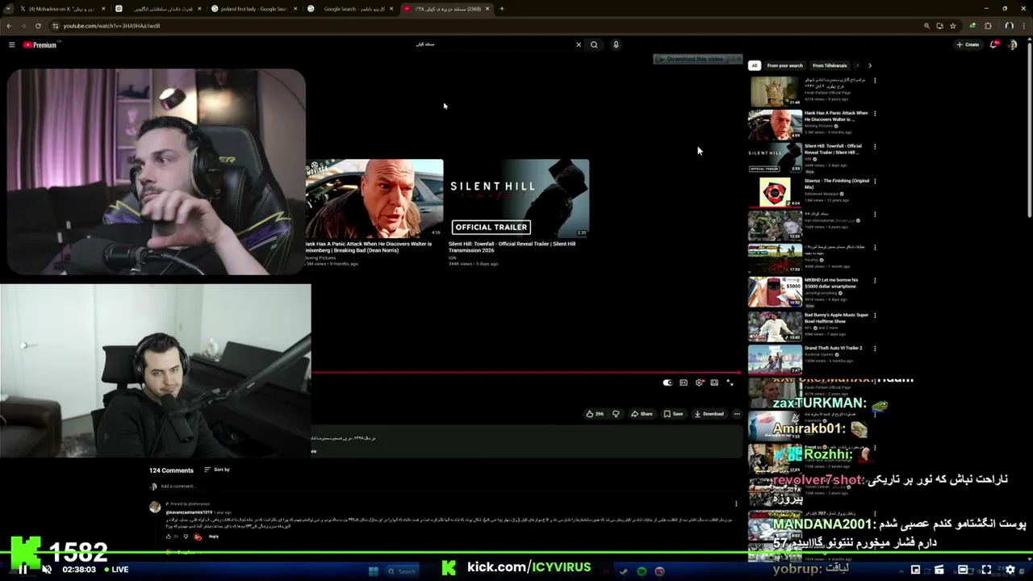
Task: Open the Sort by comments dropdown
Action: [x=217, y=470]
